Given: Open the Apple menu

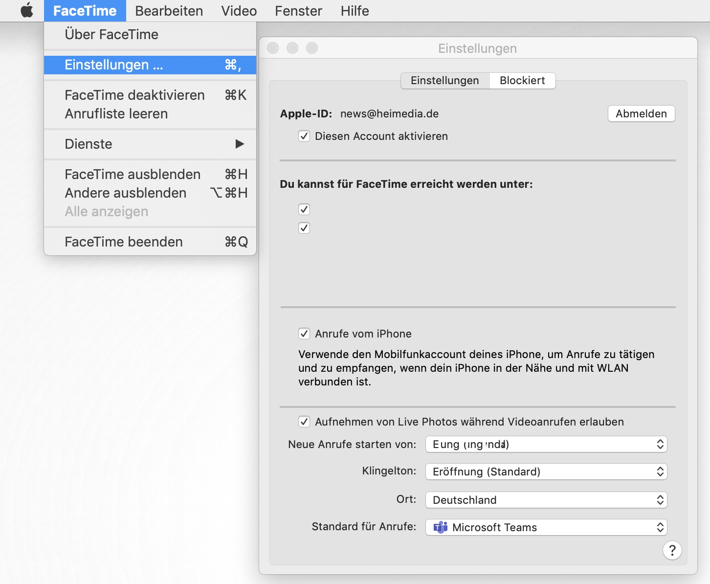Looking at the screenshot, I should click(27, 10).
